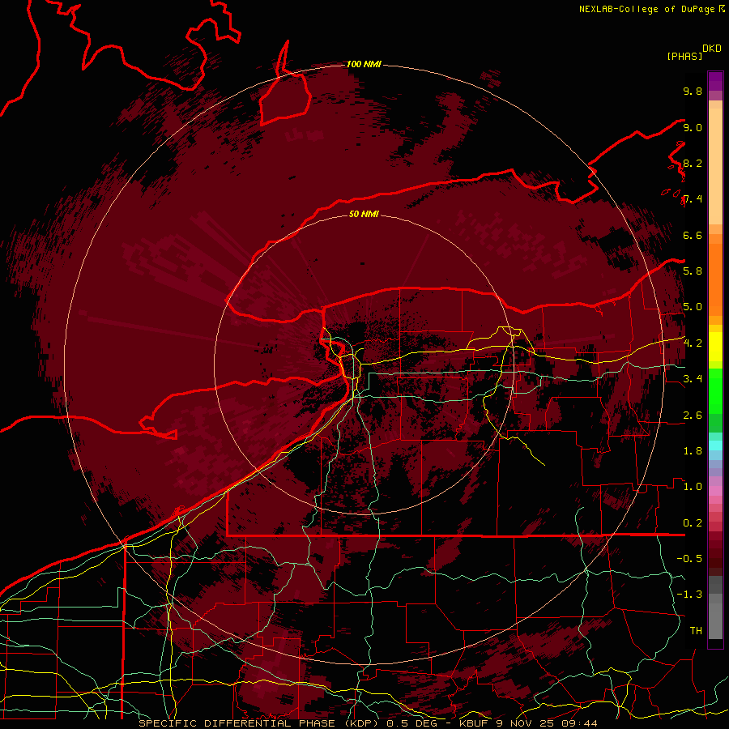Click the NEXLAB-College of DuPage credit text
Image resolution: width=729 pixels, height=729 pixels.
pyautogui.click(x=648, y=9)
